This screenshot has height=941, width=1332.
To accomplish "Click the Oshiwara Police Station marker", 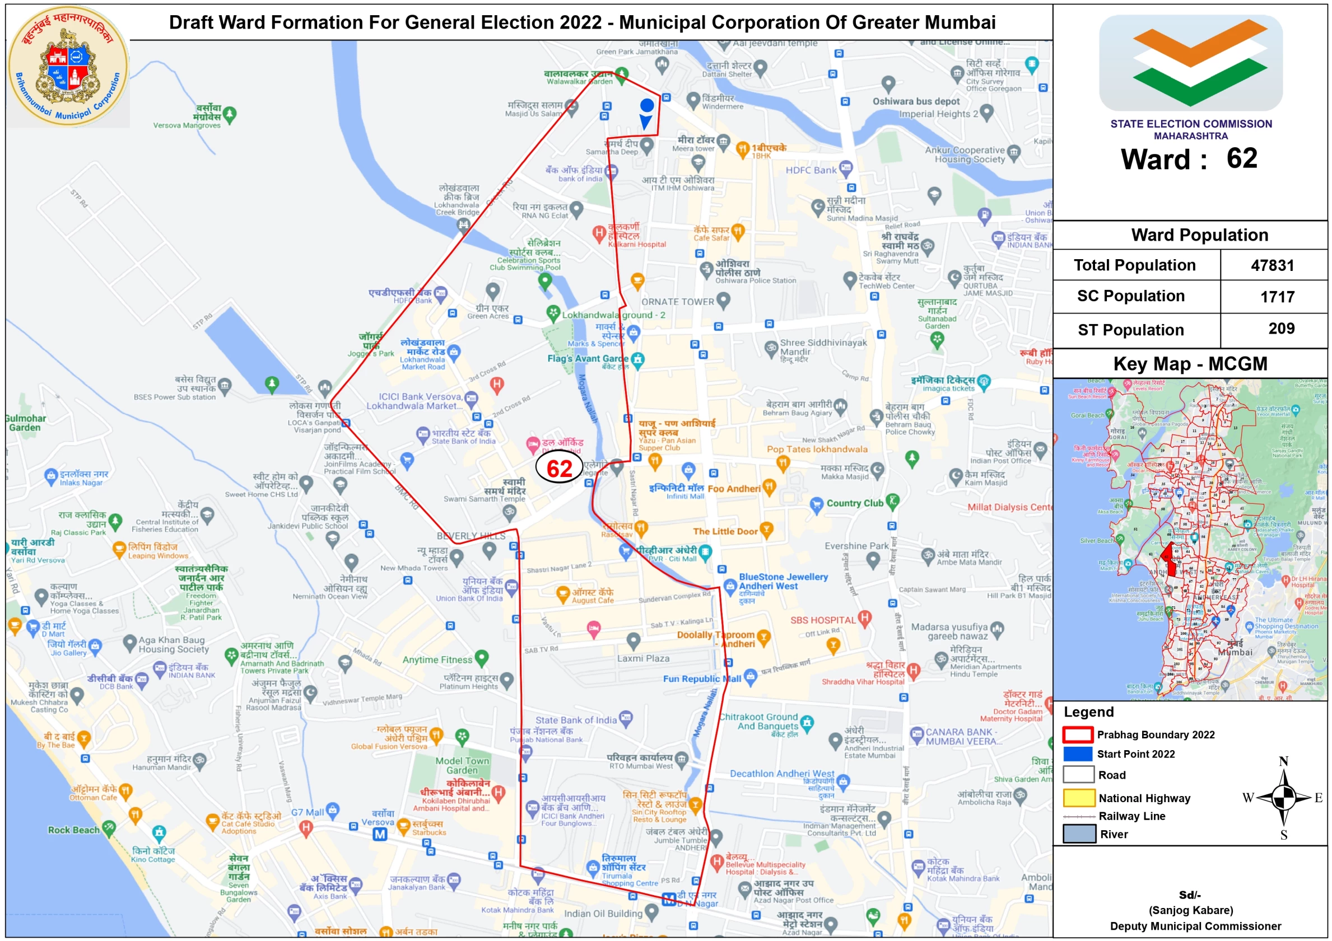I will click(706, 269).
